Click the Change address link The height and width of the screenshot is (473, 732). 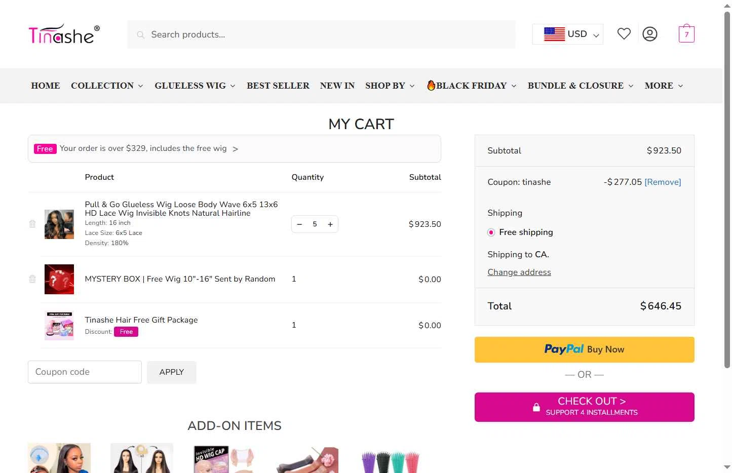coord(519,272)
